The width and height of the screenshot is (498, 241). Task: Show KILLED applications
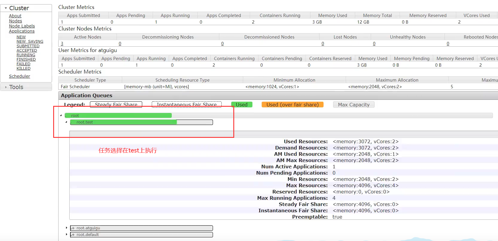point(23,68)
